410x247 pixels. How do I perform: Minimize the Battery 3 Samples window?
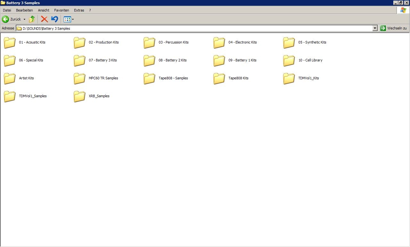coord(396,3)
